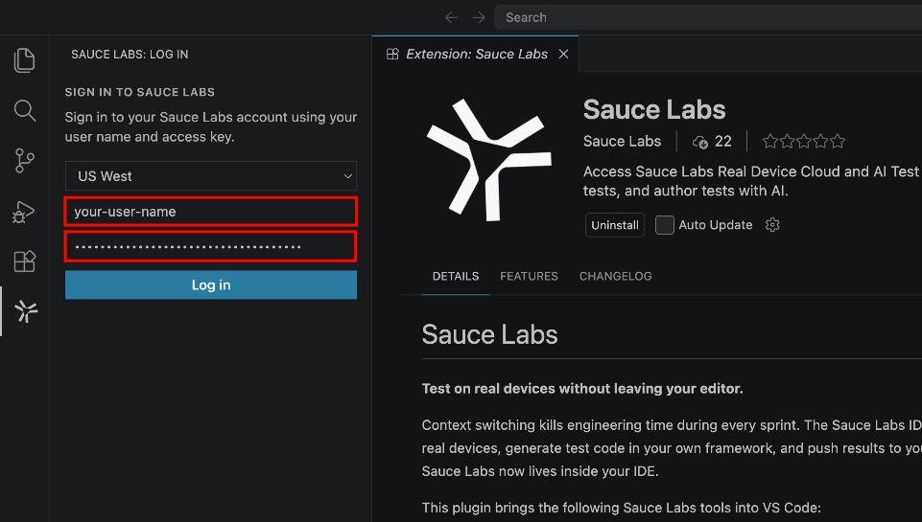Close the Extension: Sauce Labs tab
Screen dimensions: 922x522
pos(563,54)
